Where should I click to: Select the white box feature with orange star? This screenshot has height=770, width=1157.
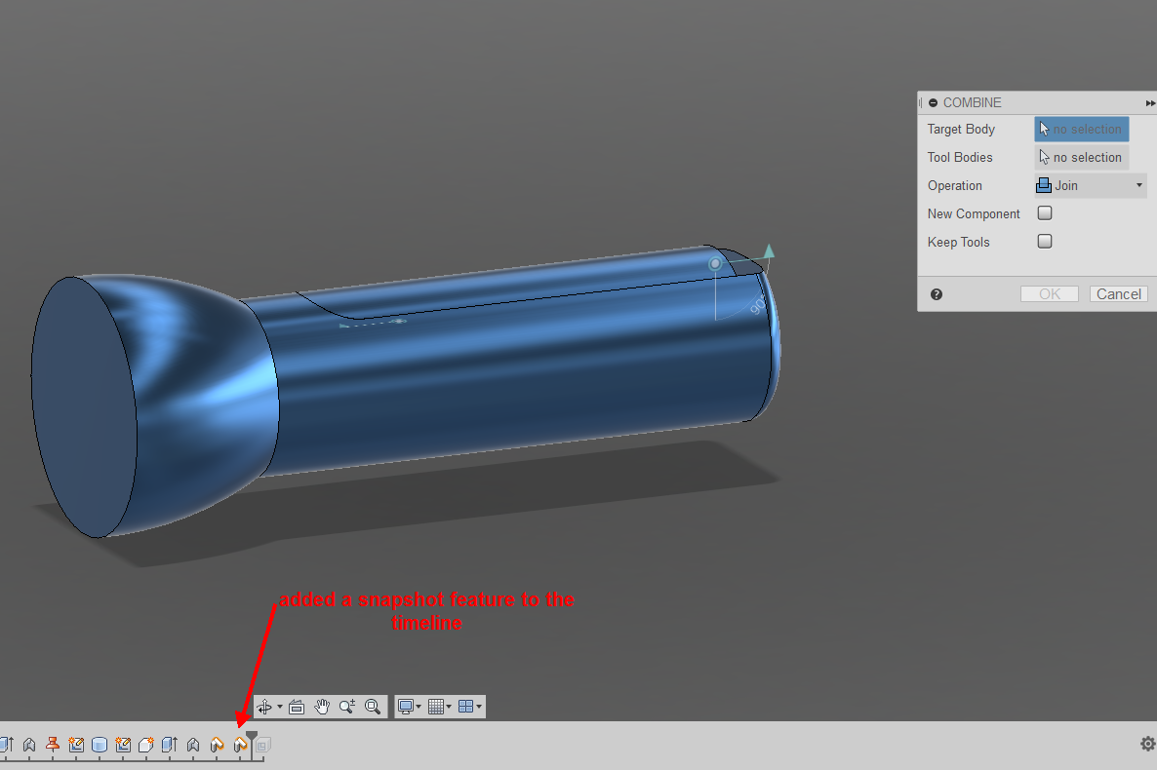point(146,745)
